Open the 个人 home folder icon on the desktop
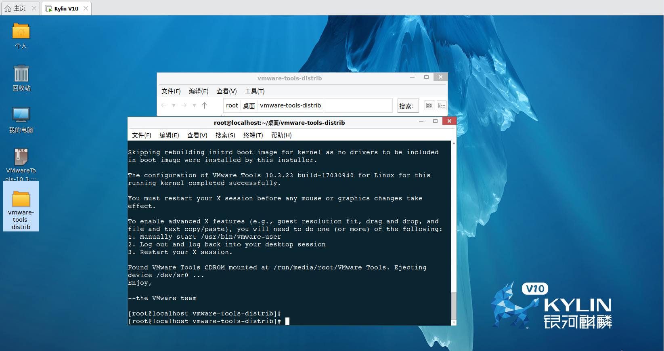Viewport: 664px width, 351px height. coord(21,32)
